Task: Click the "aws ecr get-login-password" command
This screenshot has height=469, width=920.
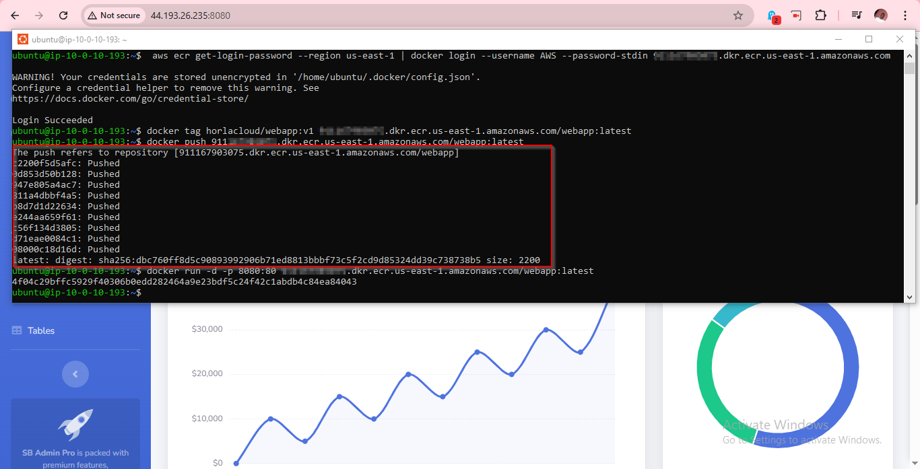Action: [521, 55]
